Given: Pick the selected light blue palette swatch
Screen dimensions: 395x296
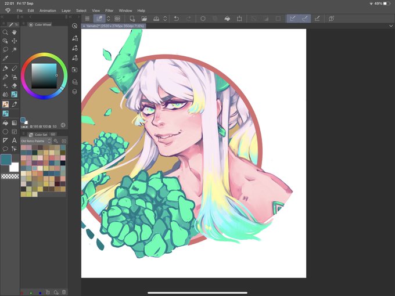Looking at the screenshot, I should [x=35, y=168].
